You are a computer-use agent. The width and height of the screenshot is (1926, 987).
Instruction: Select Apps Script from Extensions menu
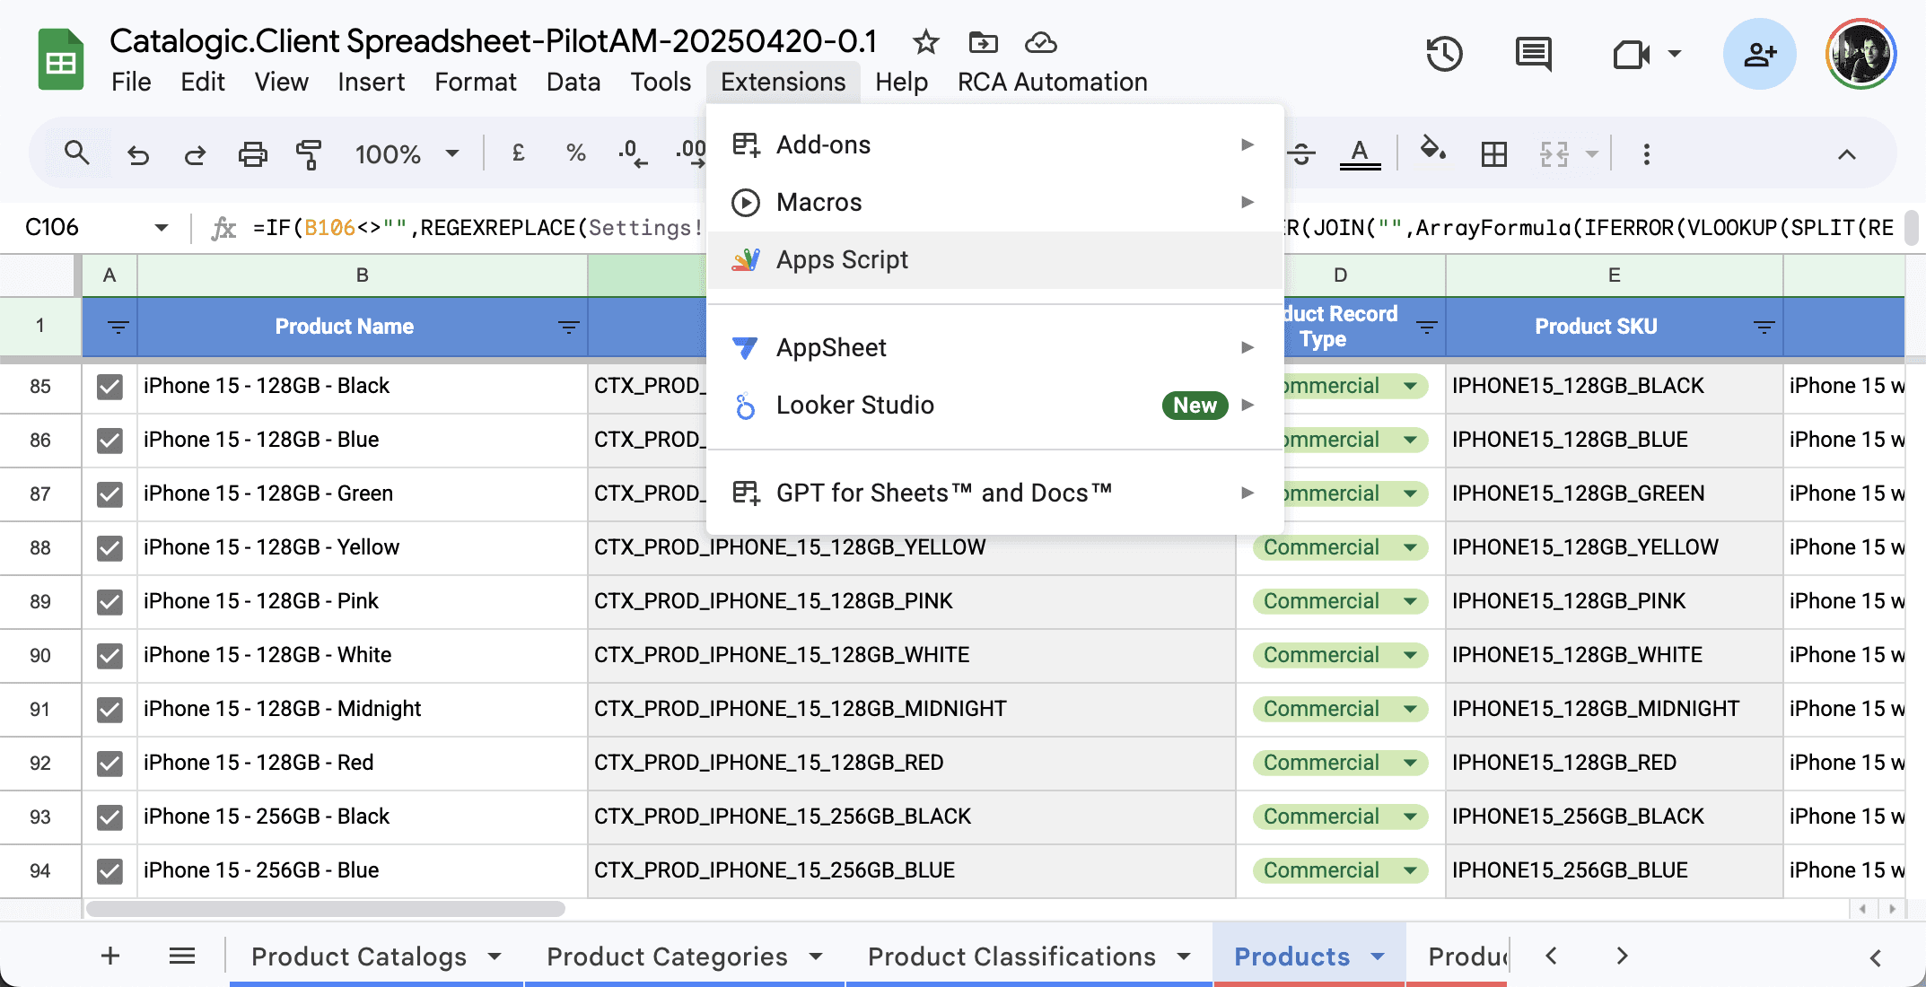point(842,260)
